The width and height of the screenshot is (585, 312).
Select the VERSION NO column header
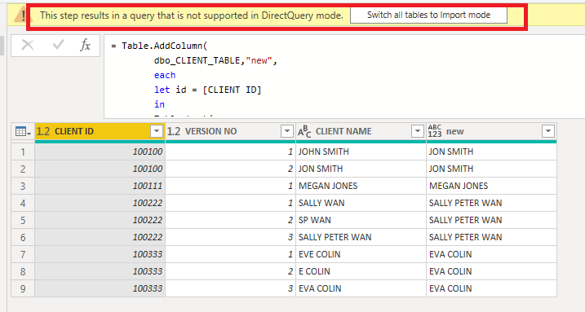(x=230, y=131)
